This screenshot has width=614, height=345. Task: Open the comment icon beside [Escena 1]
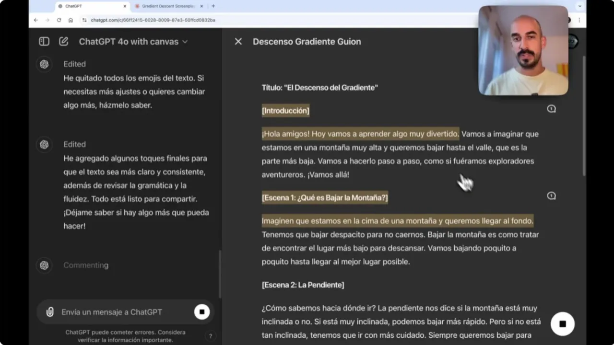click(x=552, y=196)
